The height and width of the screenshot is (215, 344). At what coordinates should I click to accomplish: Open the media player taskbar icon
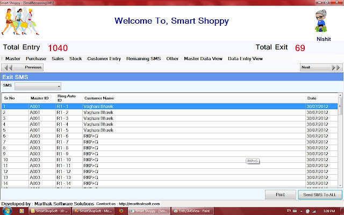(21, 211)
